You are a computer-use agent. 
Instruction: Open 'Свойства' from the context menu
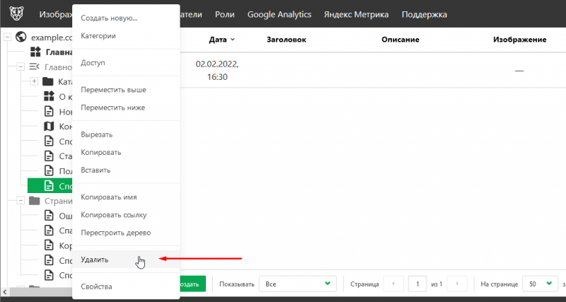pos(97,286)
